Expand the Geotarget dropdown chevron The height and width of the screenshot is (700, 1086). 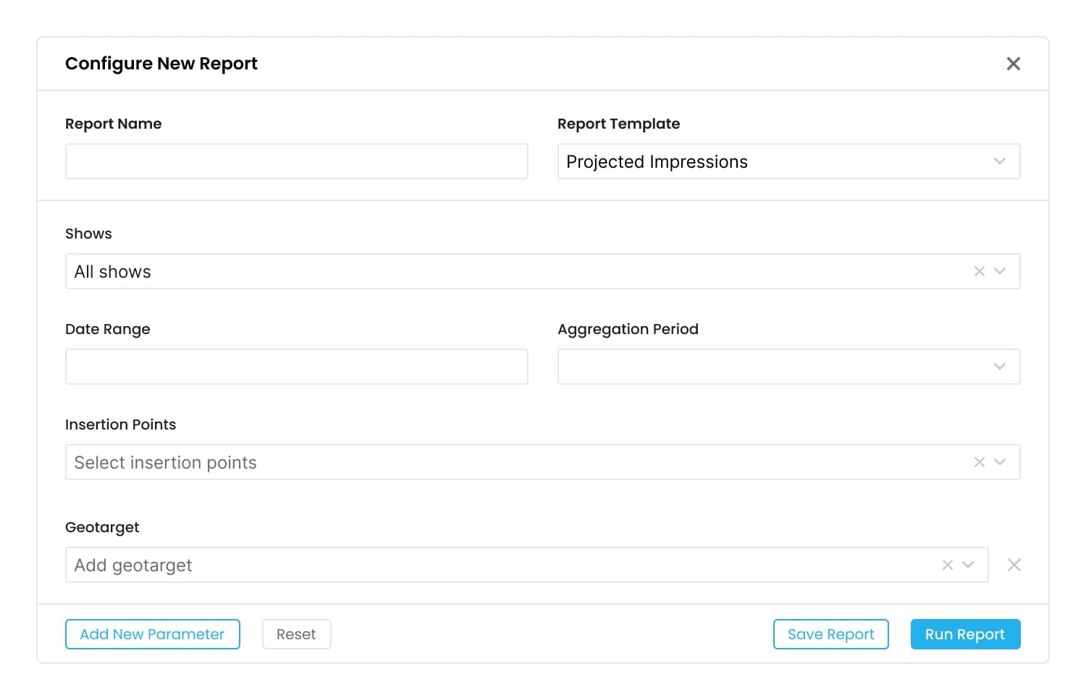coord(968,565)
